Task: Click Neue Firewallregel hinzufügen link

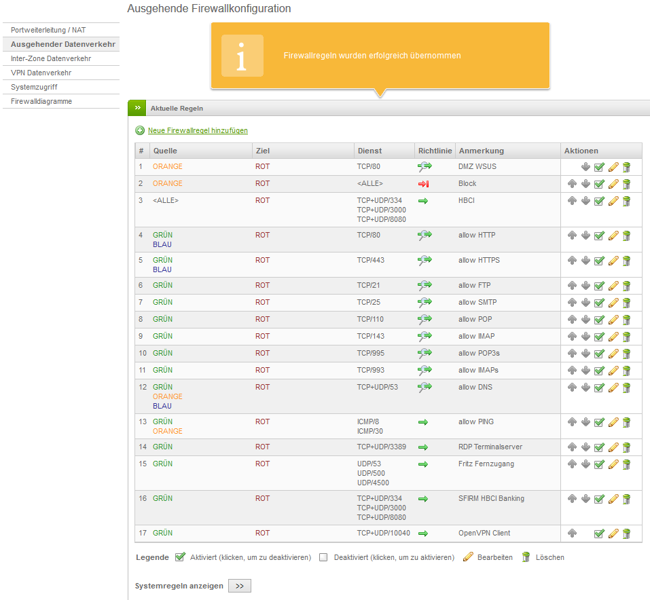Action: coord(198,130)
